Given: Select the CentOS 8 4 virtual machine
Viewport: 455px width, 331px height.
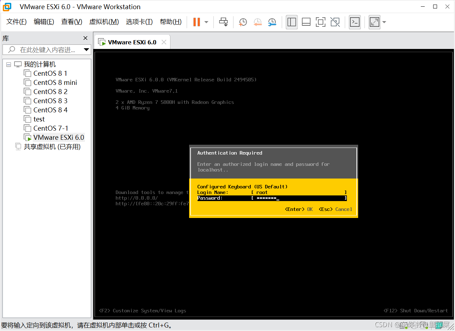Looking at the screenshot, I should (x=50, y=110).
